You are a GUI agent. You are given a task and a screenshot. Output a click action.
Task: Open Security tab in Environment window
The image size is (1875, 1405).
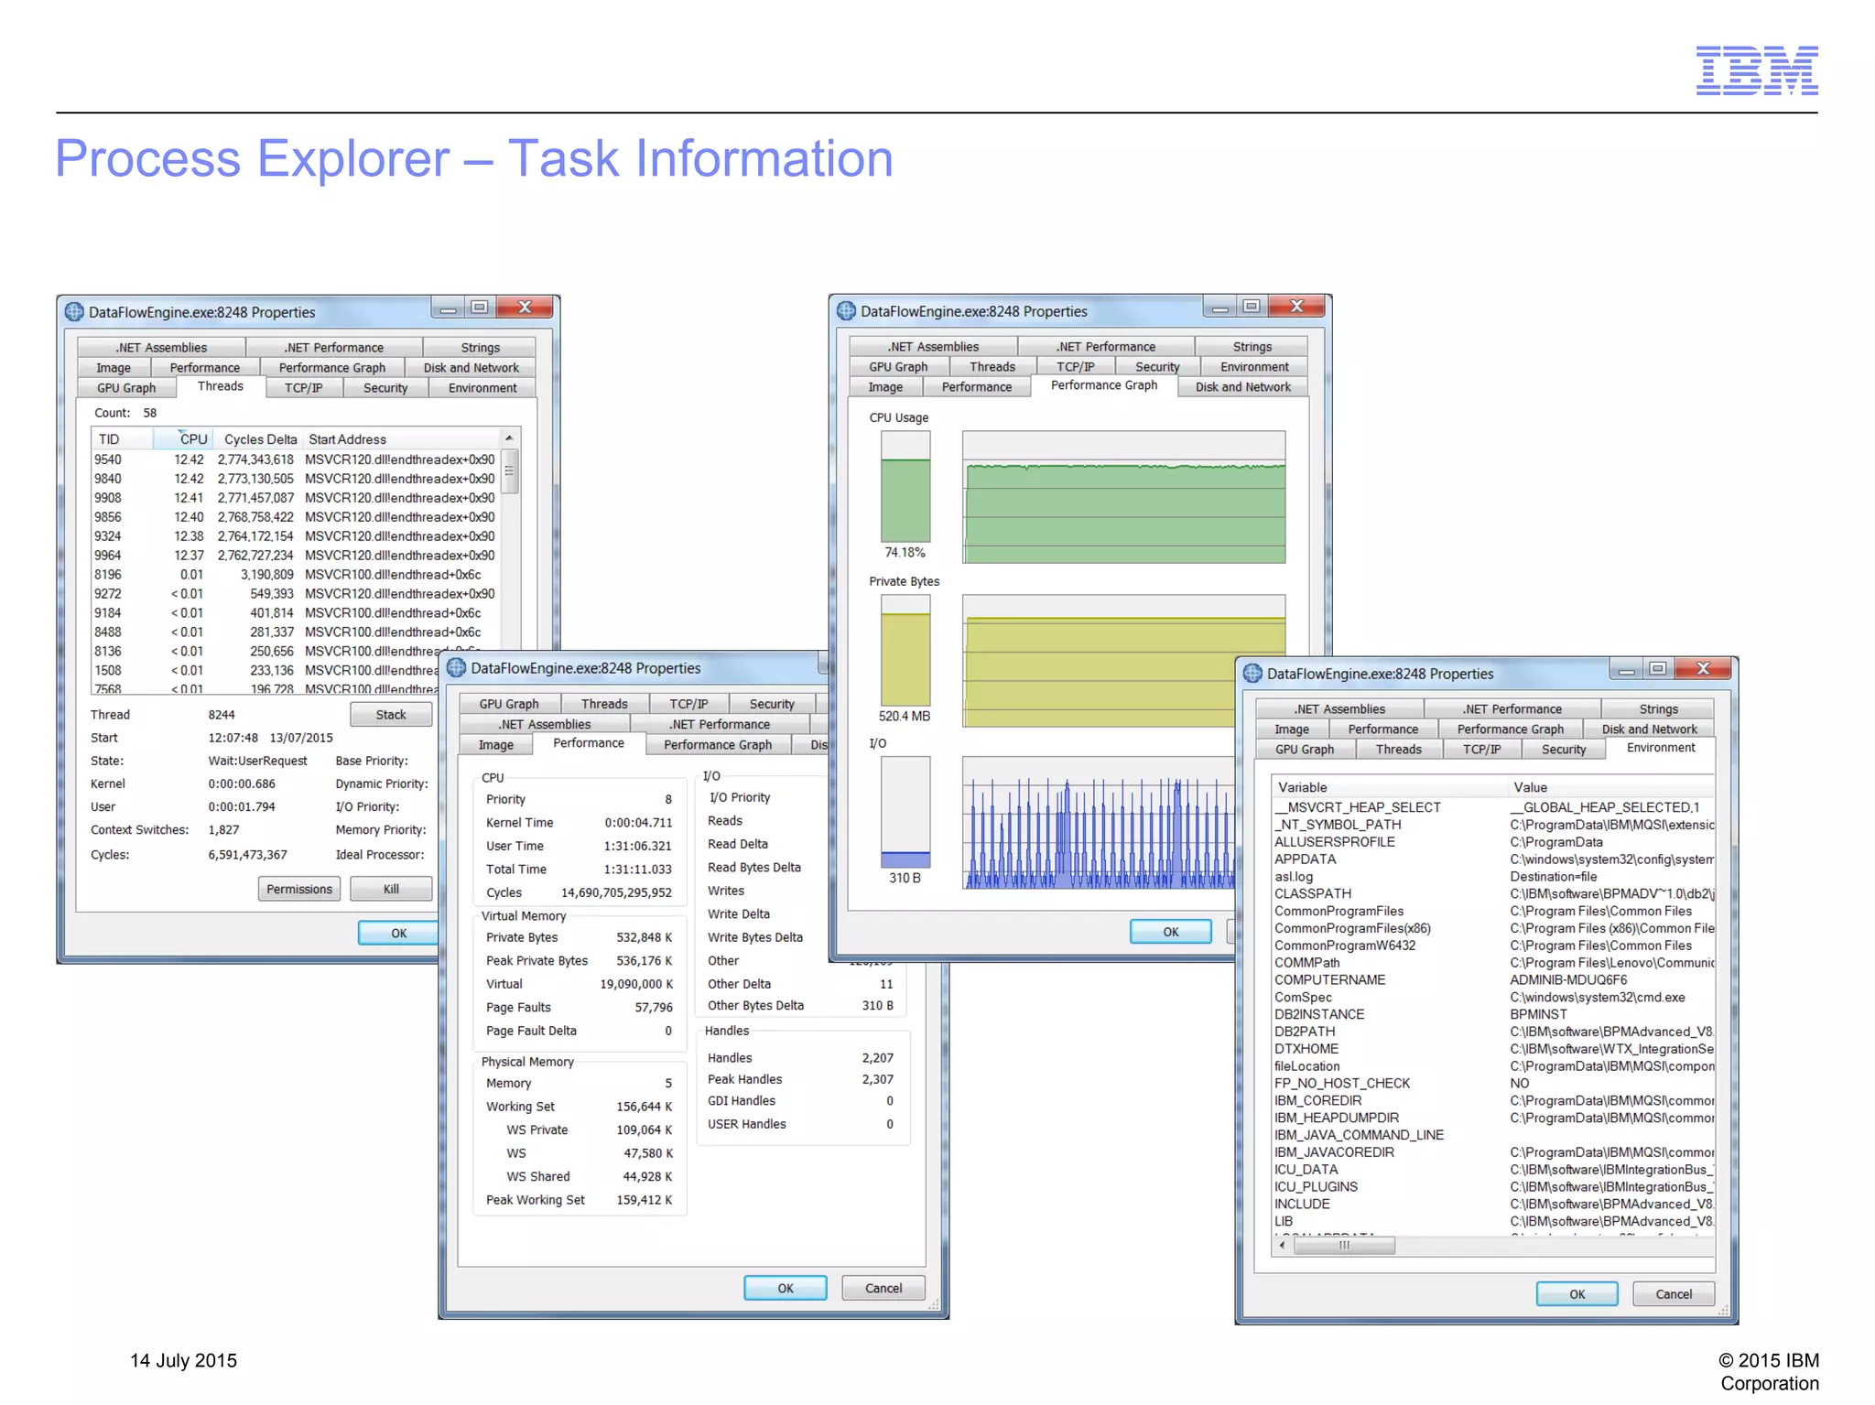point(1564,750)
